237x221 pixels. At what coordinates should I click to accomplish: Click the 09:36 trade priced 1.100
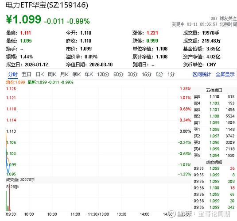[214, 188]
